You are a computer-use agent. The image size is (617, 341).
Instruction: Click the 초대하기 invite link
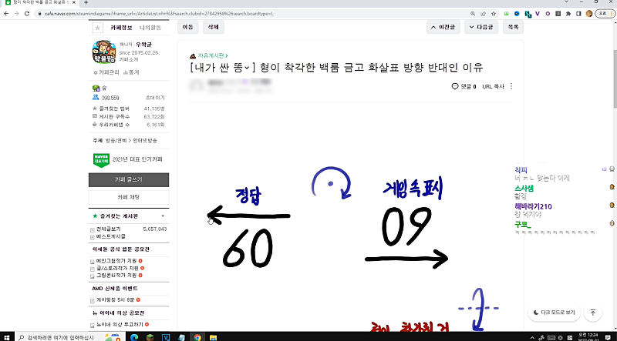155,98
